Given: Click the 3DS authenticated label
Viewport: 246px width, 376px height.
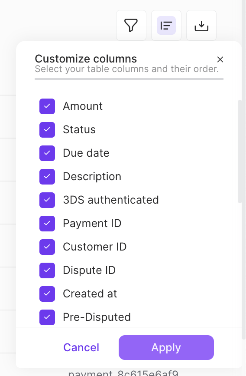Looking at the screenshot, I should pyautogui.click(x=111, y=200).
